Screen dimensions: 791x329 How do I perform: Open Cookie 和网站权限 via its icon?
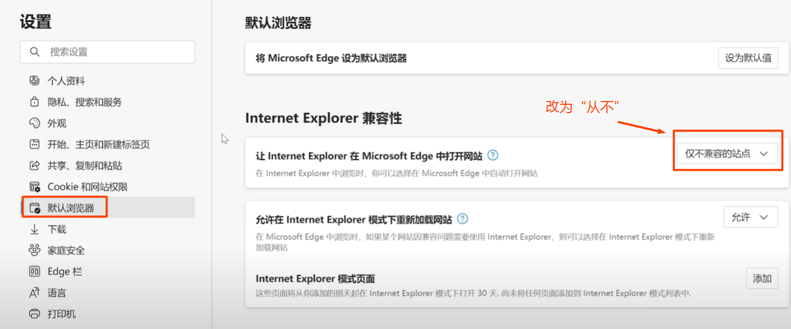tap(34, 187)
